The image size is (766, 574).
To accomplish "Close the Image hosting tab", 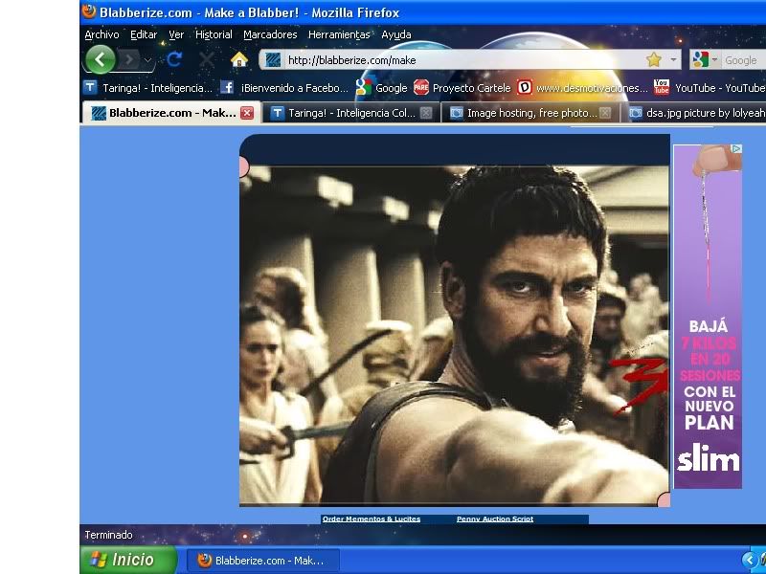I will (605, 113).
